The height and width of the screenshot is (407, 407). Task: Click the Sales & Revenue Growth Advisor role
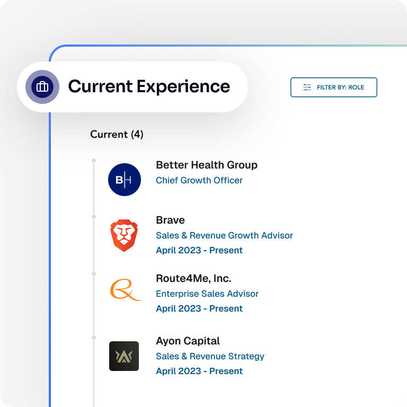224,235
